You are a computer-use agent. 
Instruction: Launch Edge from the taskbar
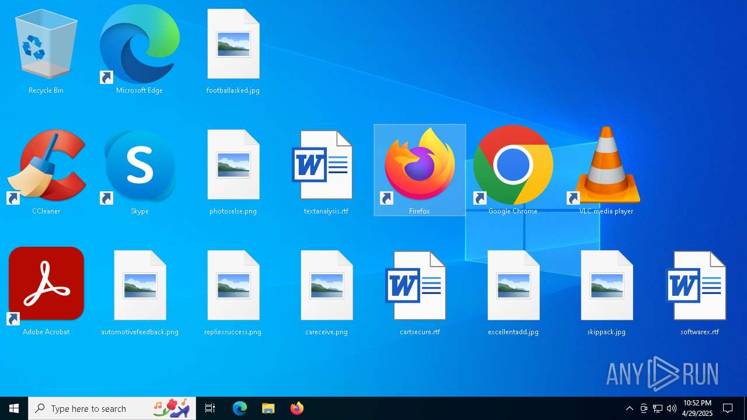click(240, 408)
